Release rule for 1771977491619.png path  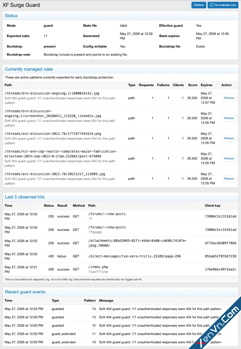click(229, 138)
